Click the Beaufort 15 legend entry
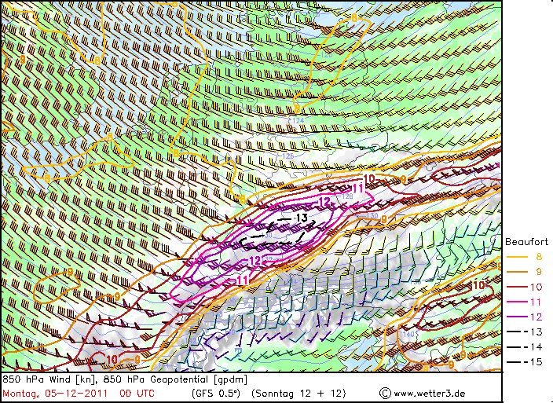 click(525, 361)
